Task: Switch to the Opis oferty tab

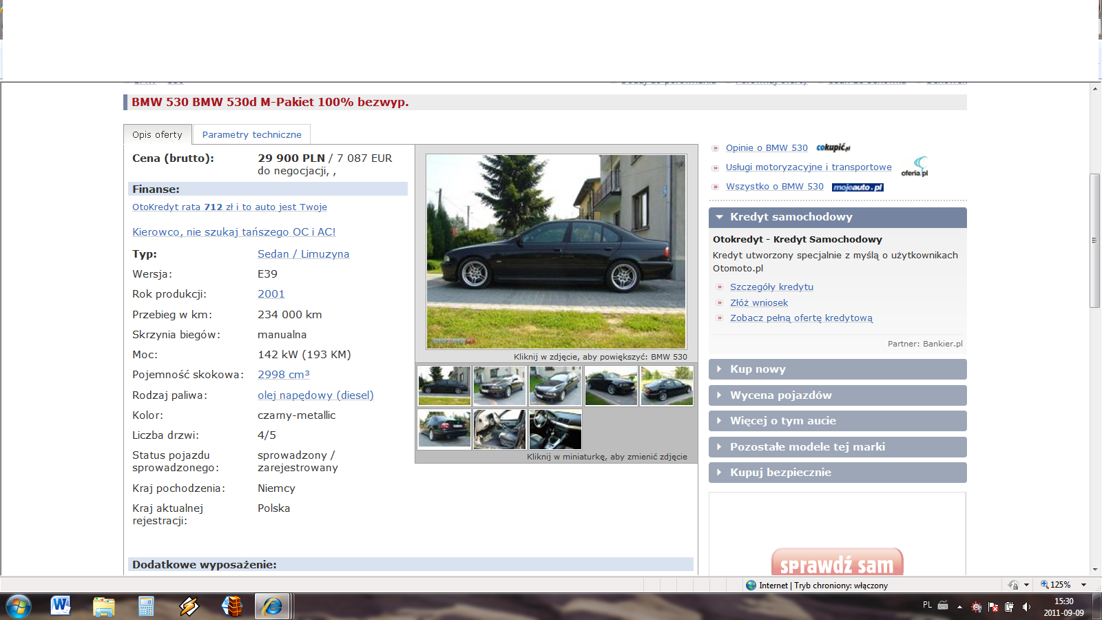Action: coord(158,134)
